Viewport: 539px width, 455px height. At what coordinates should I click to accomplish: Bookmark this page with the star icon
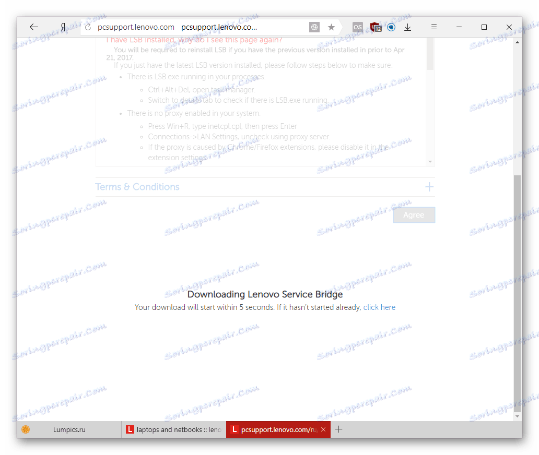pos(331,27)
